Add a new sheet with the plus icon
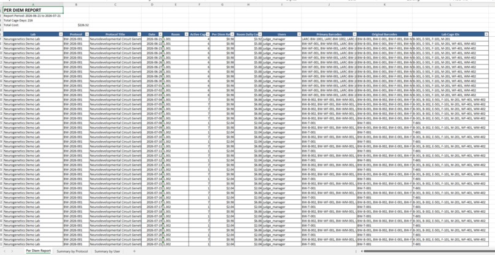This screenshot has height=255, width=495. (x=134, y=251)
